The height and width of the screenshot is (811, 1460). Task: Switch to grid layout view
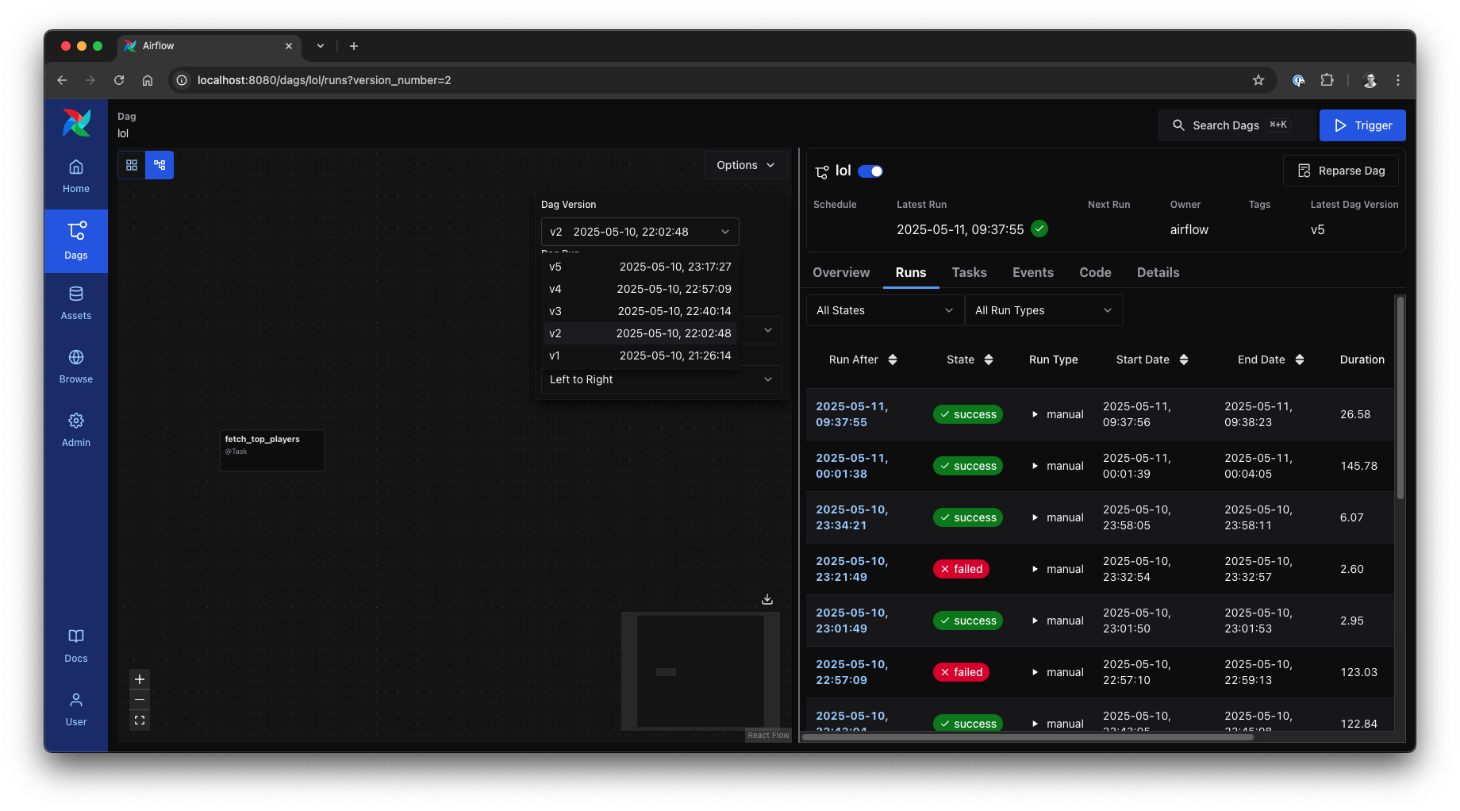tap(132, 165)
